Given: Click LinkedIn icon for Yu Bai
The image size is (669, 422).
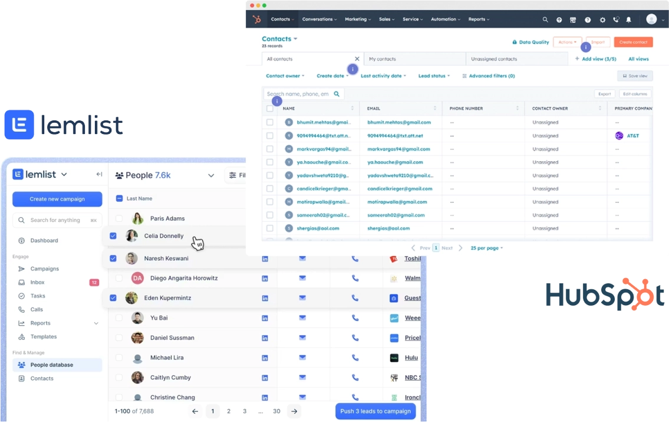Looking at the screenshot, I should (265, 318).
